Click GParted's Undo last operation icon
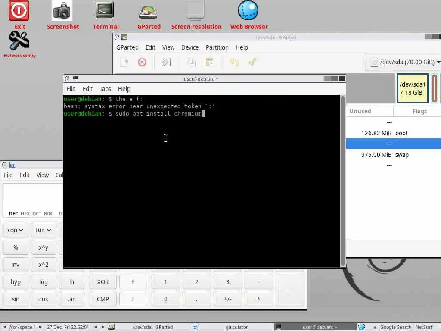The height and width of the screenshot is (331, 441). pyautogui.click(x=234, y=62)
